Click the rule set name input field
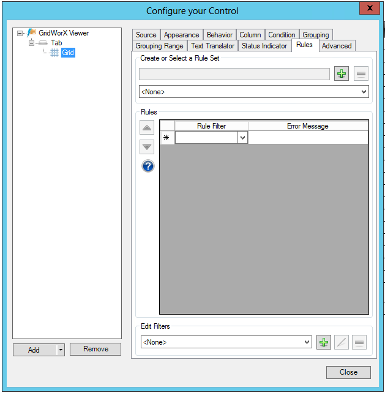385x393 pixels. tap(234, 74)
